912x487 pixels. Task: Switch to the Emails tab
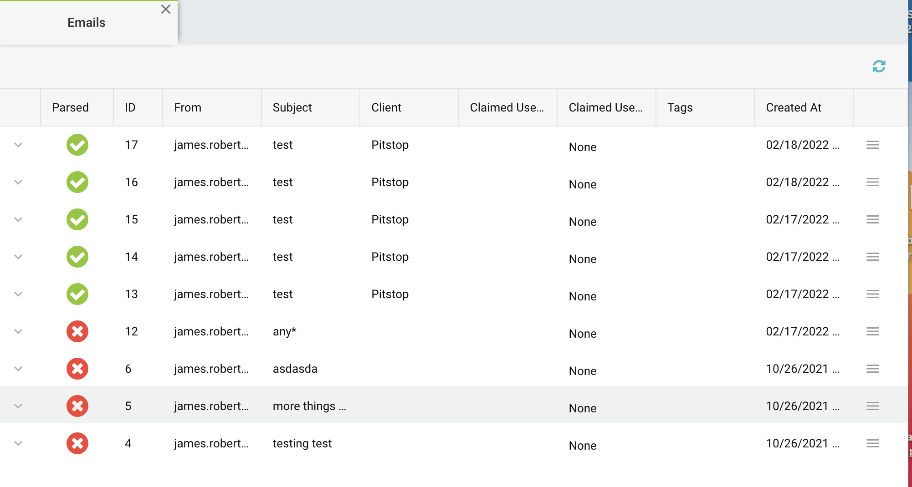coord(86,23)
